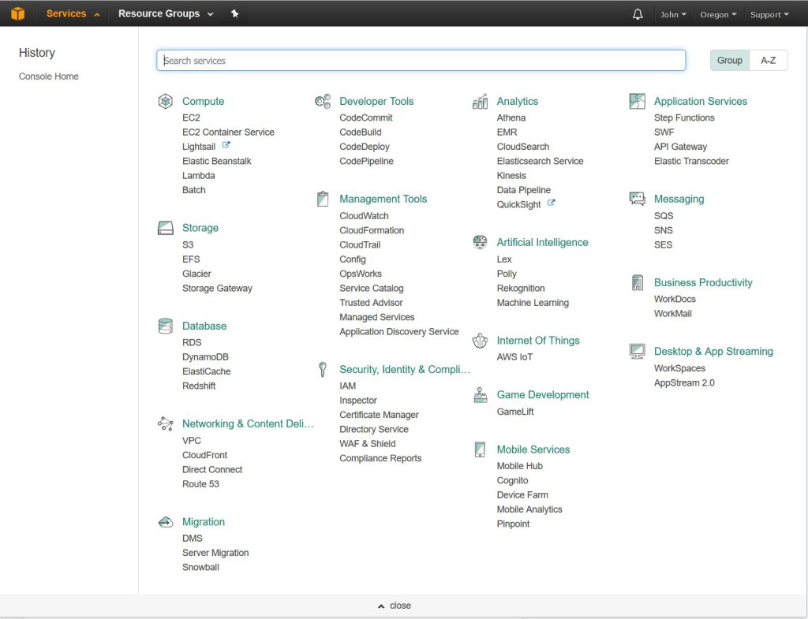Click the Analytics chart icon

(480, 101)
